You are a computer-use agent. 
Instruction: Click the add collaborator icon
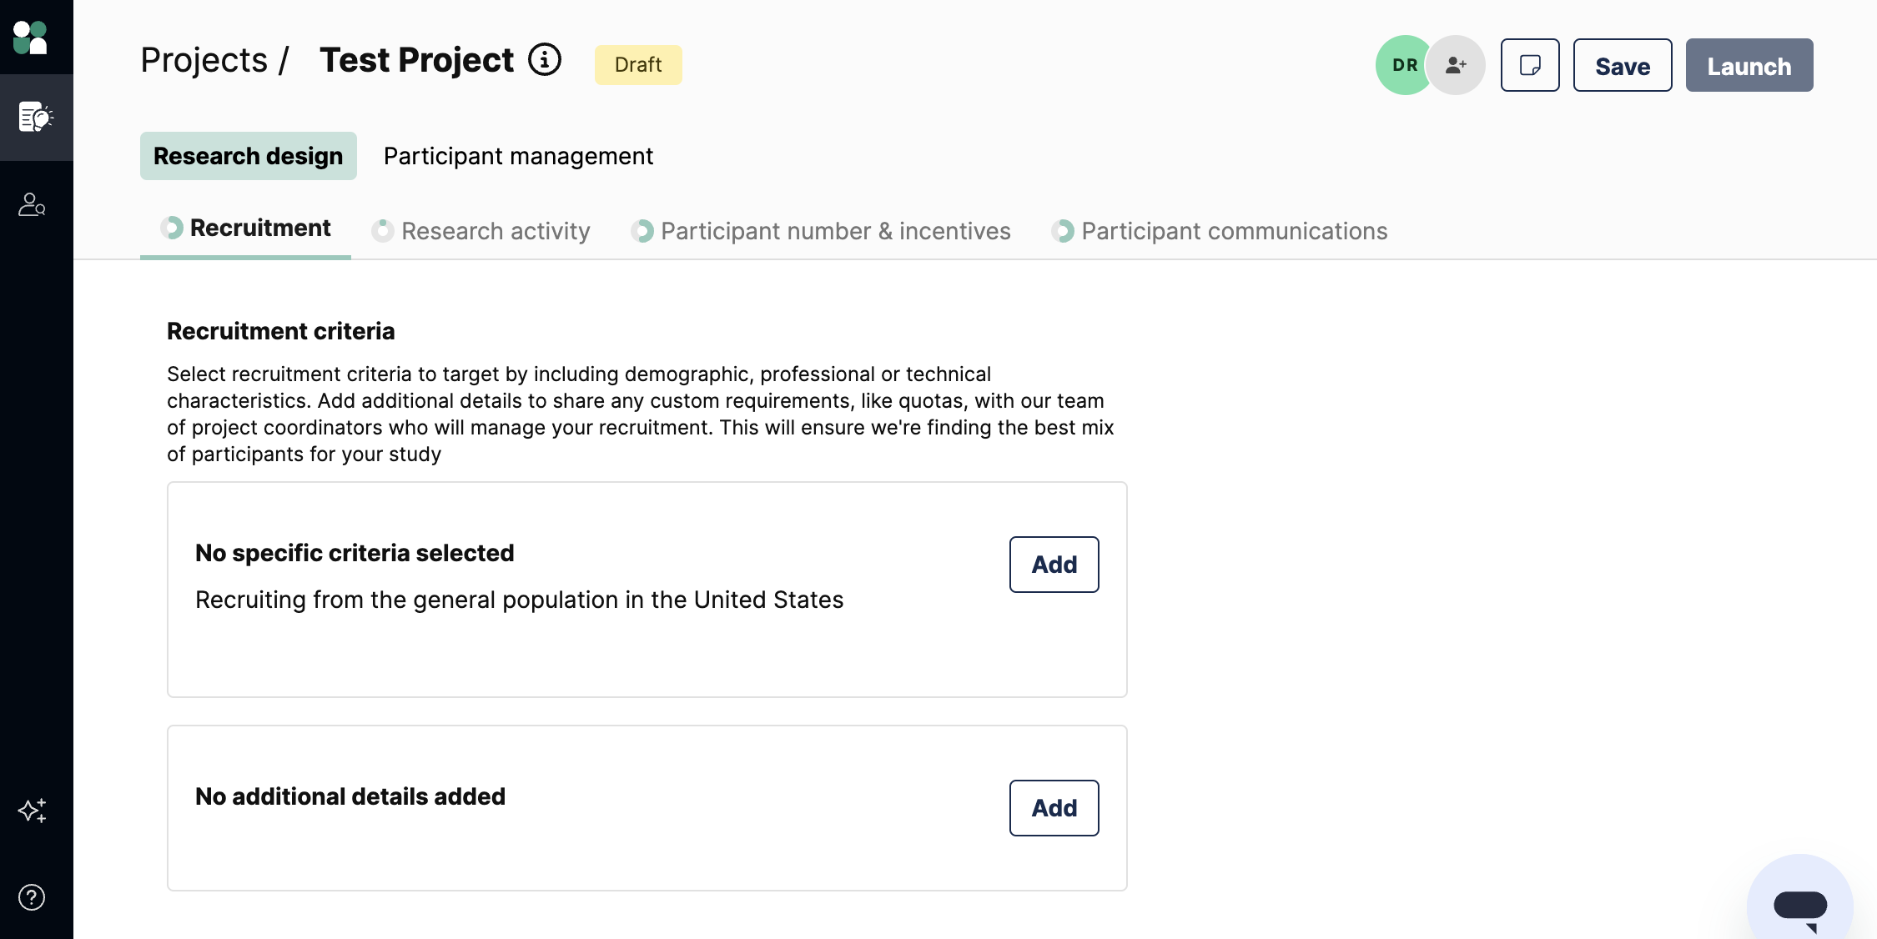coord(1456,65)
